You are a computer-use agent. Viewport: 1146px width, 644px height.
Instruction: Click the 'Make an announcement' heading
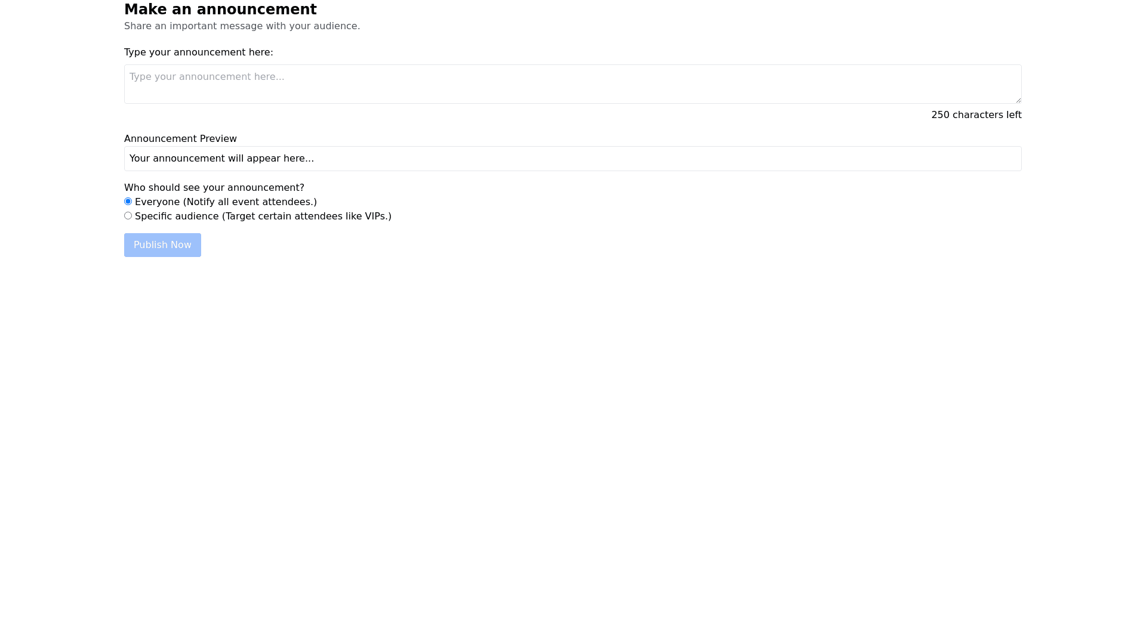coord(220,10)
